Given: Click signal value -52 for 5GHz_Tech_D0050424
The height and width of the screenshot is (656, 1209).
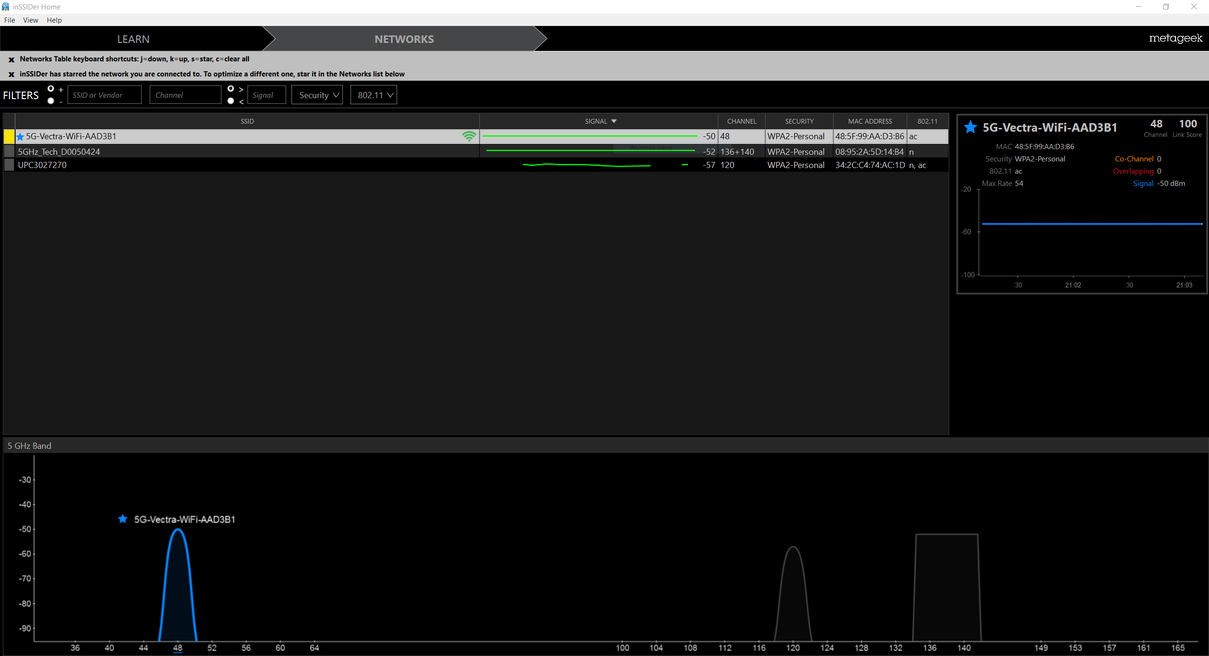Looking at the screenshot, I should tap(709, 151).
